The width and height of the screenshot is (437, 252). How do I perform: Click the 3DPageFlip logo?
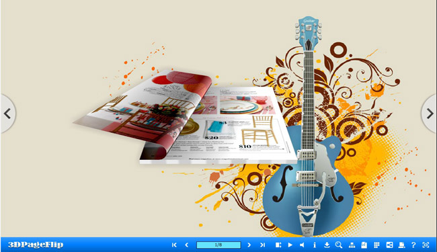pyautogui.click(x=36, y=245)
